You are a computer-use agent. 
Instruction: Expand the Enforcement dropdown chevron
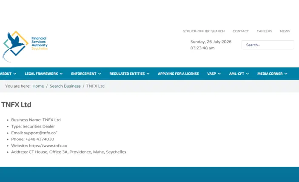pos(100,74)
